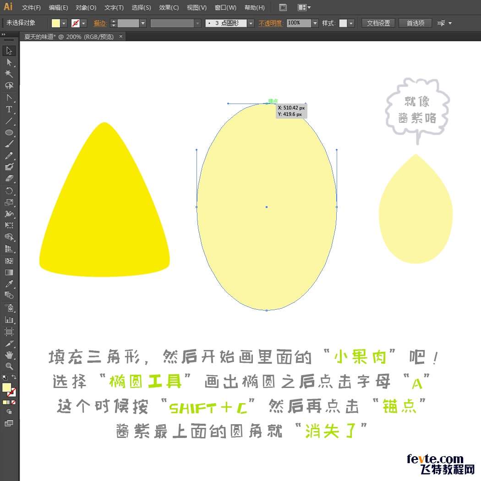The width and height of the screenshot is (481, 481).
Task: Change screen mode at tools panel bottom
Action: [9, 423]
